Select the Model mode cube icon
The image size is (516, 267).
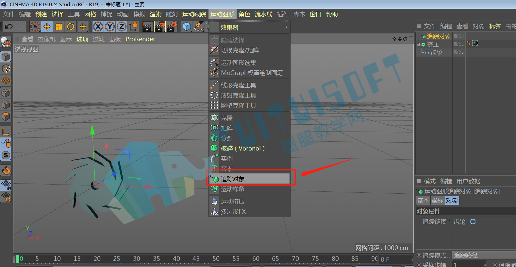tap(6, 57)
